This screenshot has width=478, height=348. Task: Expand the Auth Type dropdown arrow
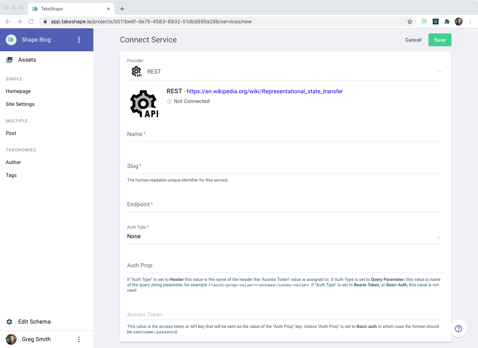pos(439,238)
